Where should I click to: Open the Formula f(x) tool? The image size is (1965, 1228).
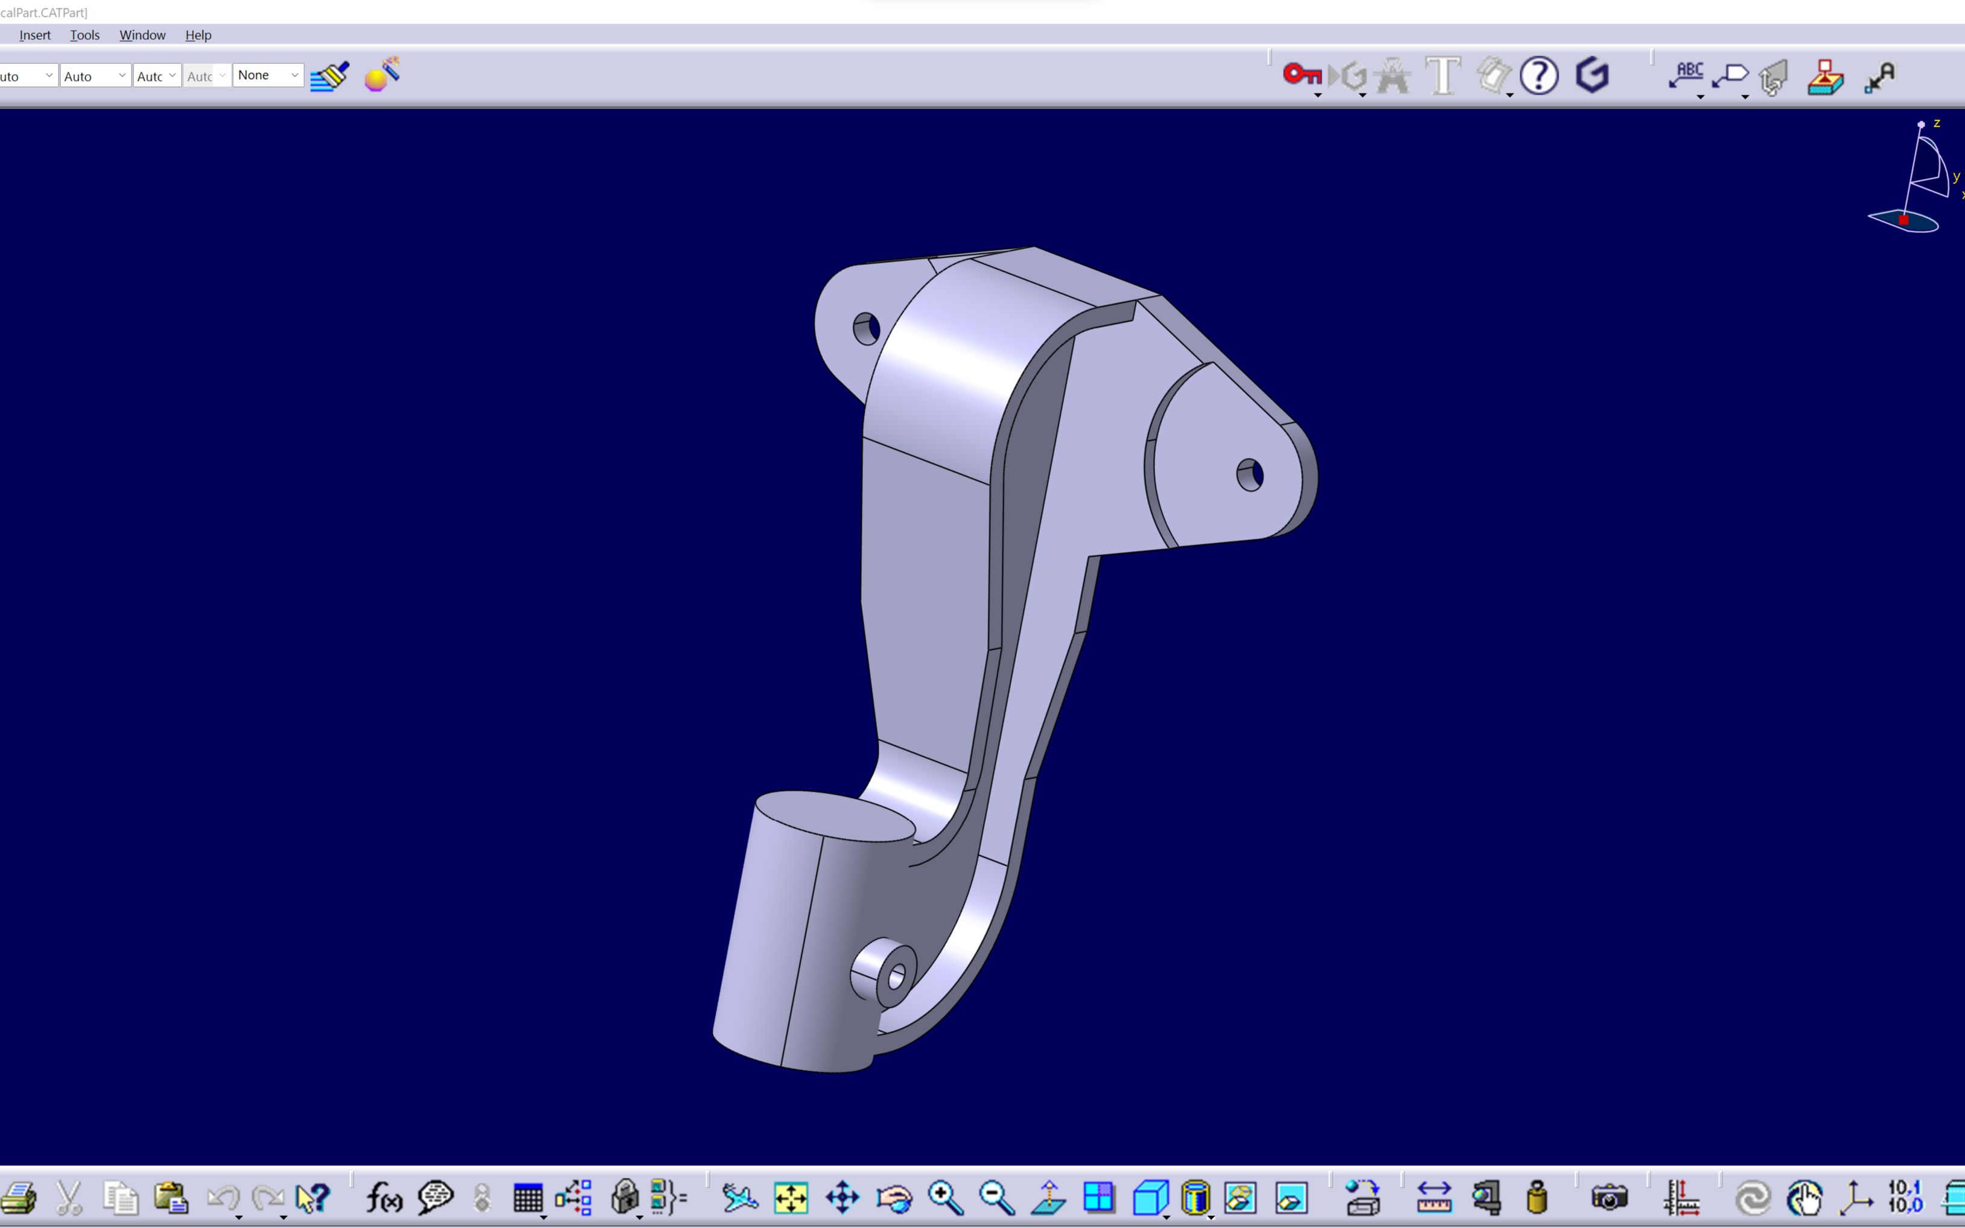coord(384,1198)
